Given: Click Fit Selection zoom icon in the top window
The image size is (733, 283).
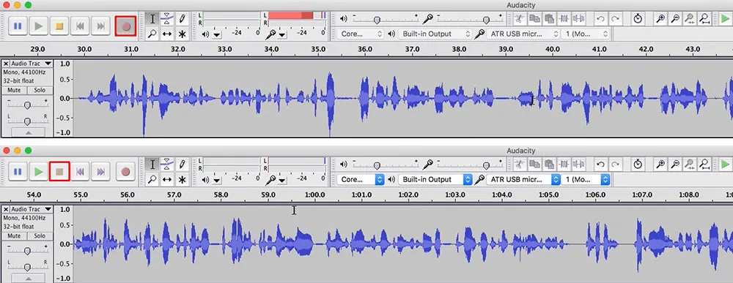Looking at the screenshot, I should click(690, 19).
